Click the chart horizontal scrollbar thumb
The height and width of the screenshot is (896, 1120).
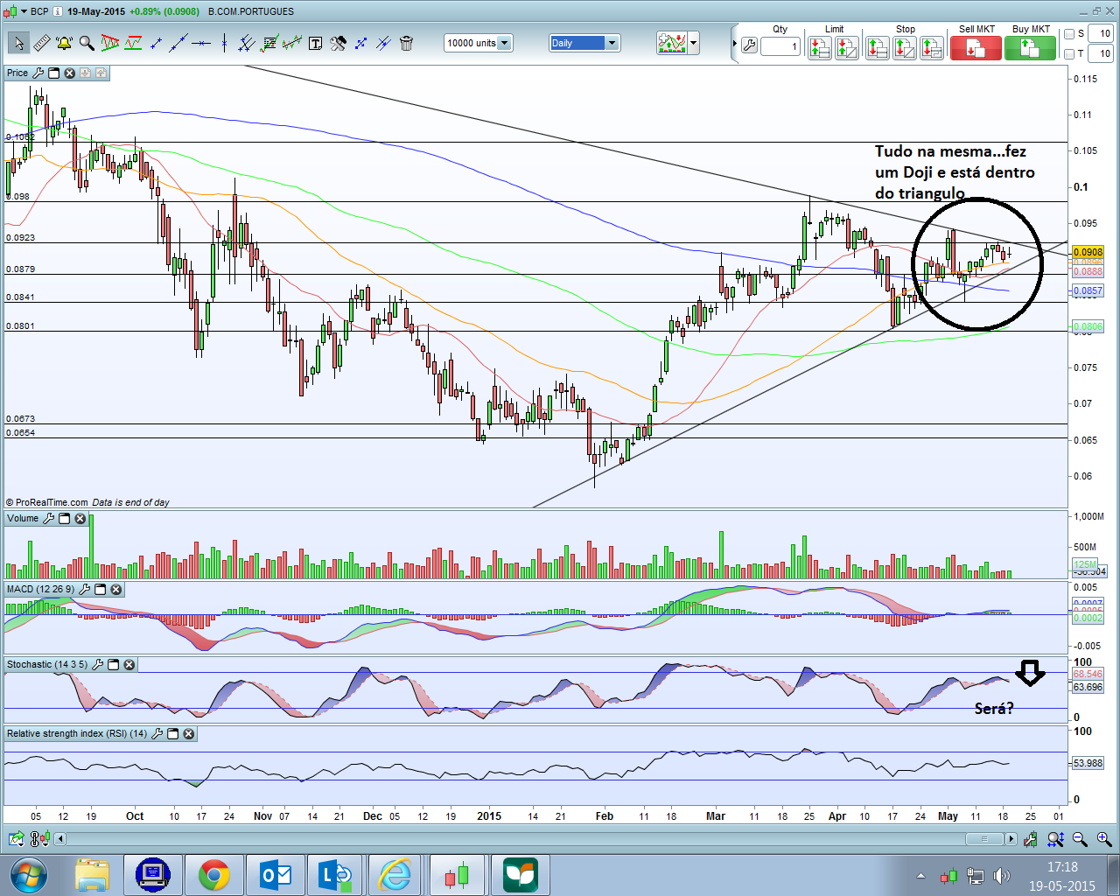coord(984,839)
